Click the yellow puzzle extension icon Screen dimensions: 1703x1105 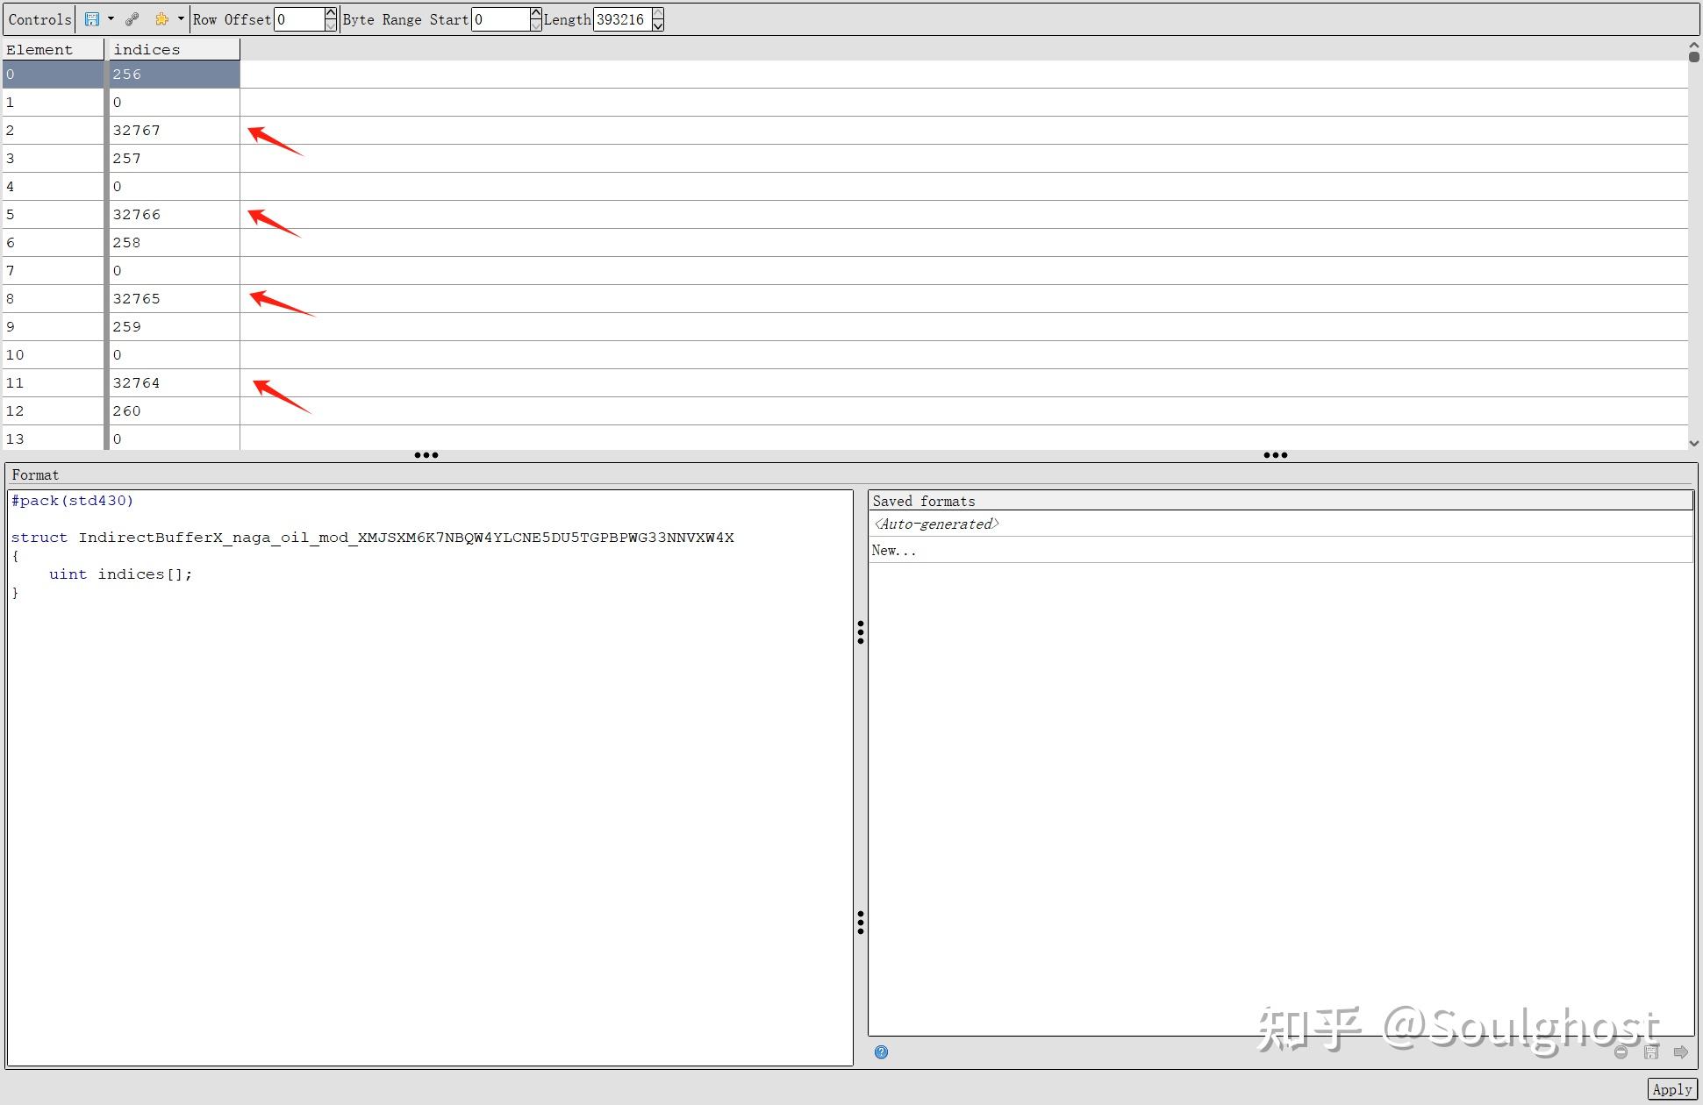pyautogui.click(x=161, y=19)
